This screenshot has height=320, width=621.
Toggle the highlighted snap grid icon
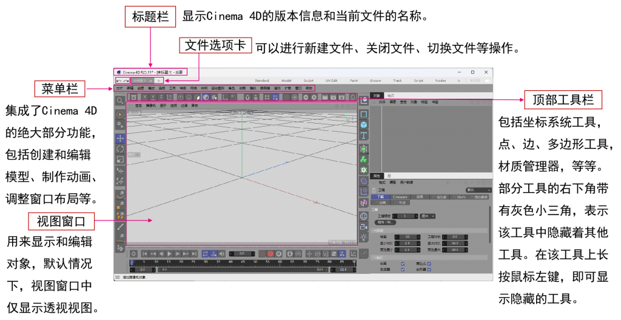[275, 97]
